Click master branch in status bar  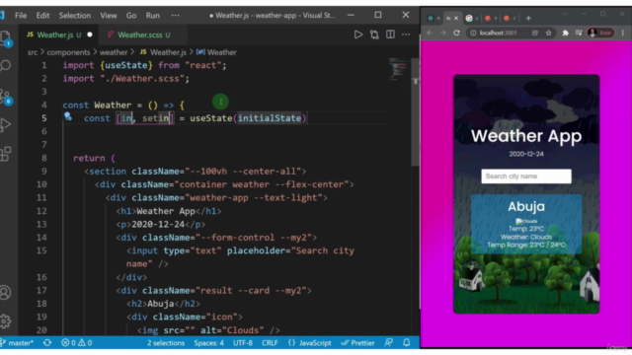(17, 343)
